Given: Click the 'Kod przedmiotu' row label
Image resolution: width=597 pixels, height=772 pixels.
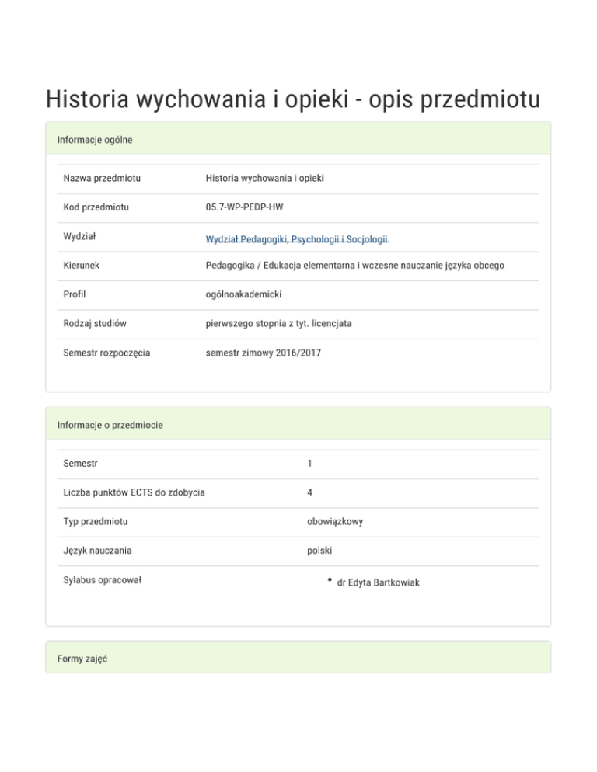Looking at the screenshot, I should tap(96, 207).
